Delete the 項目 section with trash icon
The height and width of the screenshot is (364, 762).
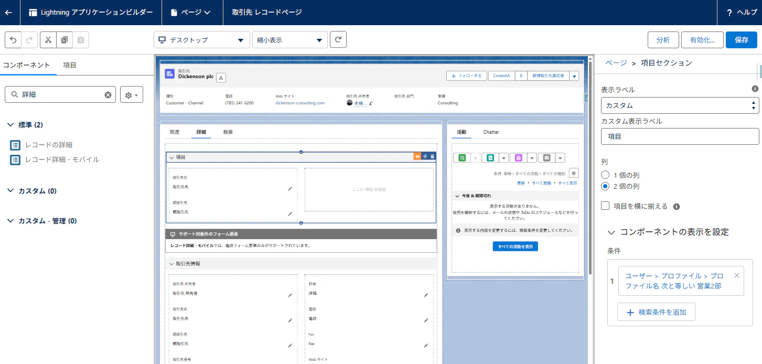tap(432, 156)
